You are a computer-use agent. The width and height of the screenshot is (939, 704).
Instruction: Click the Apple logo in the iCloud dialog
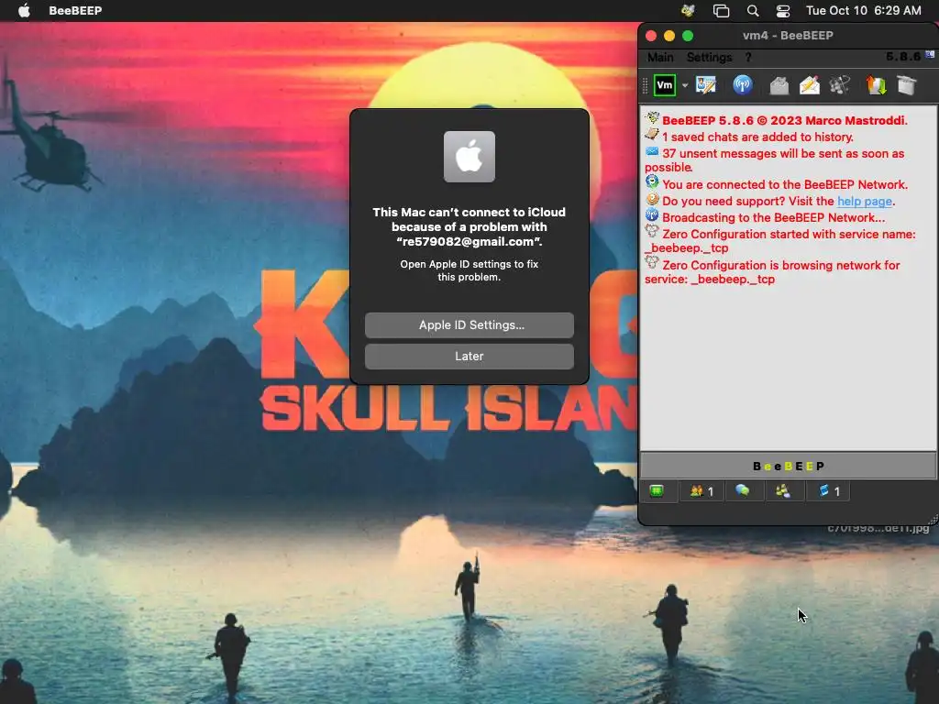coord(469,157)
